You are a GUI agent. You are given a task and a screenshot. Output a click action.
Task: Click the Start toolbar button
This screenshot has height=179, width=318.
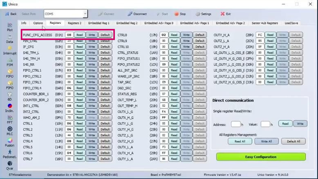[162, 14]
